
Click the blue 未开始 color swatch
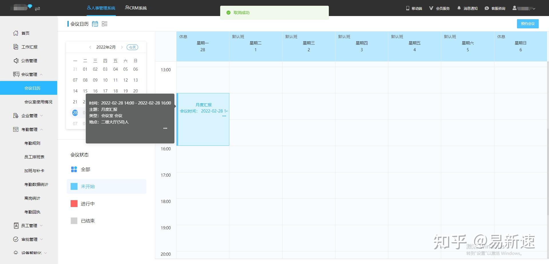point(74,186)
